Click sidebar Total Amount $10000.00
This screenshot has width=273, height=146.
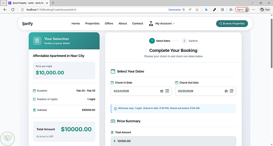[76, 129]
